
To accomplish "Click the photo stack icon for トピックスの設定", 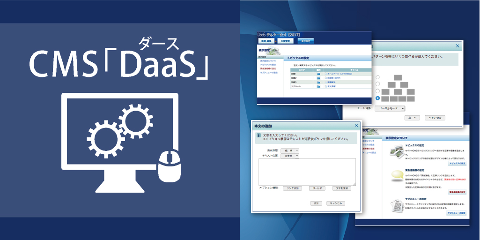I will pos(397,152).
